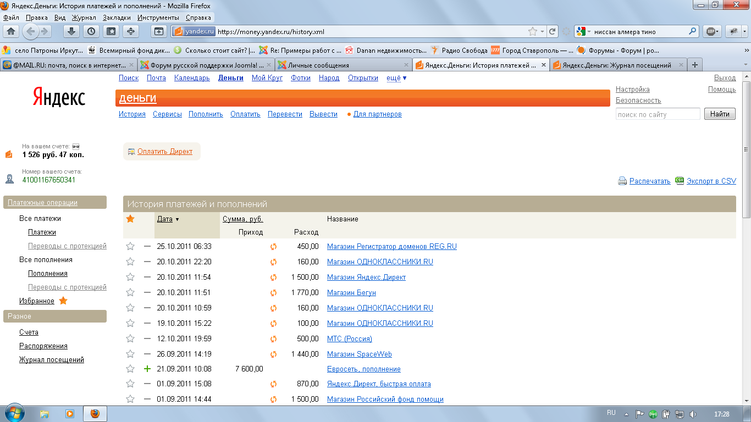Click the repeat icon for SpaceWeb payment row
Viewport: 751px width, 422px height.
click(x=273, y=354)
